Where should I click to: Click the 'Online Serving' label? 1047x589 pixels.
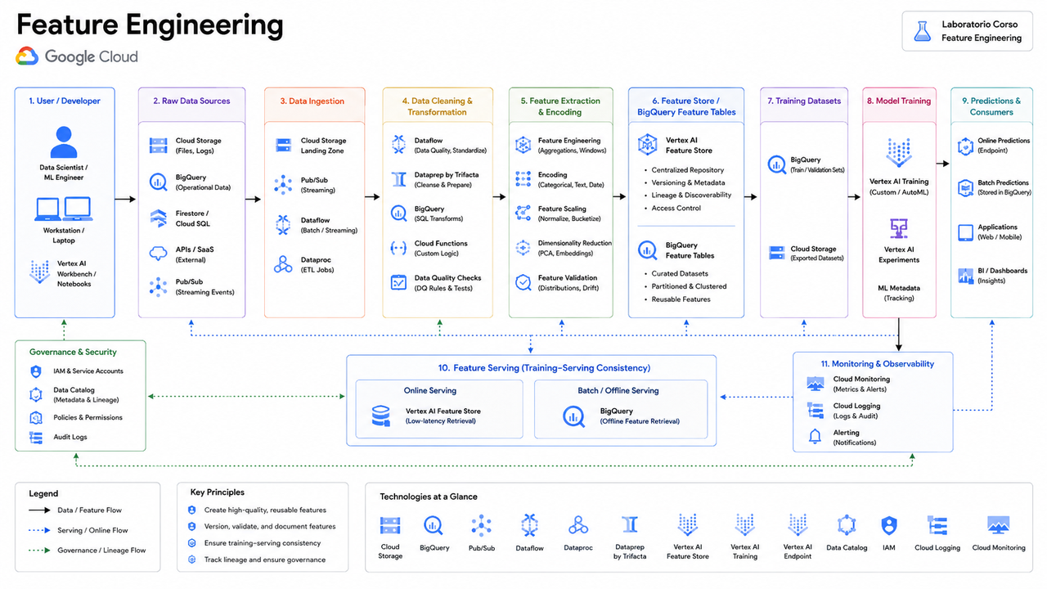[430, 390]
